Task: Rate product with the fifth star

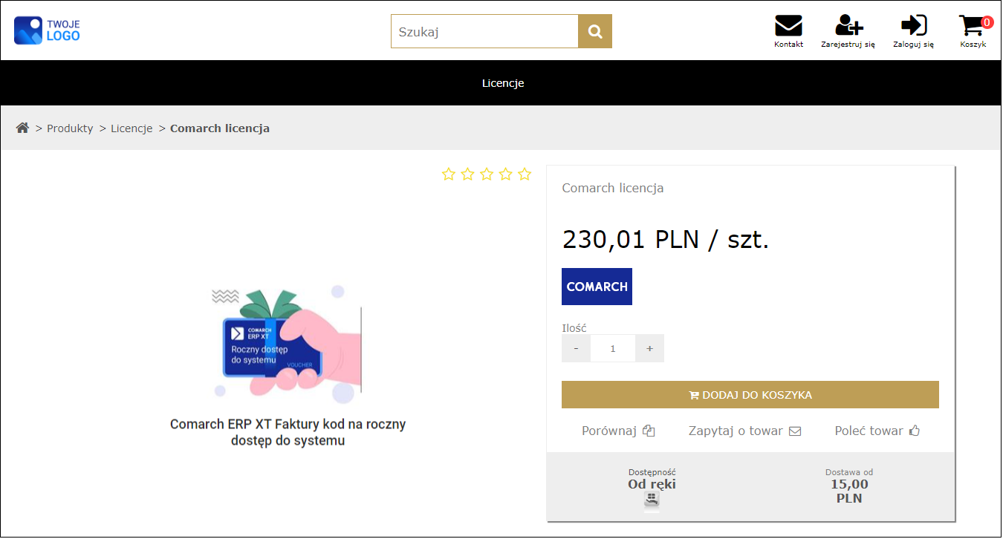Action: [525, 174]
